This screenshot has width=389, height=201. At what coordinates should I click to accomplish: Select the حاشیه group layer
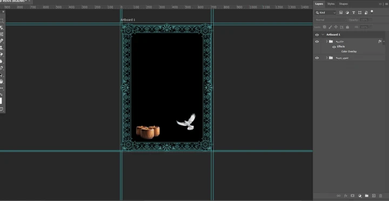point(350,41)
